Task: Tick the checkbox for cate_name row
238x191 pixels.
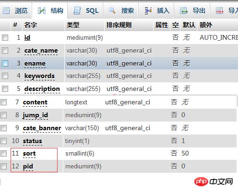Action: [x=5, y=50]
